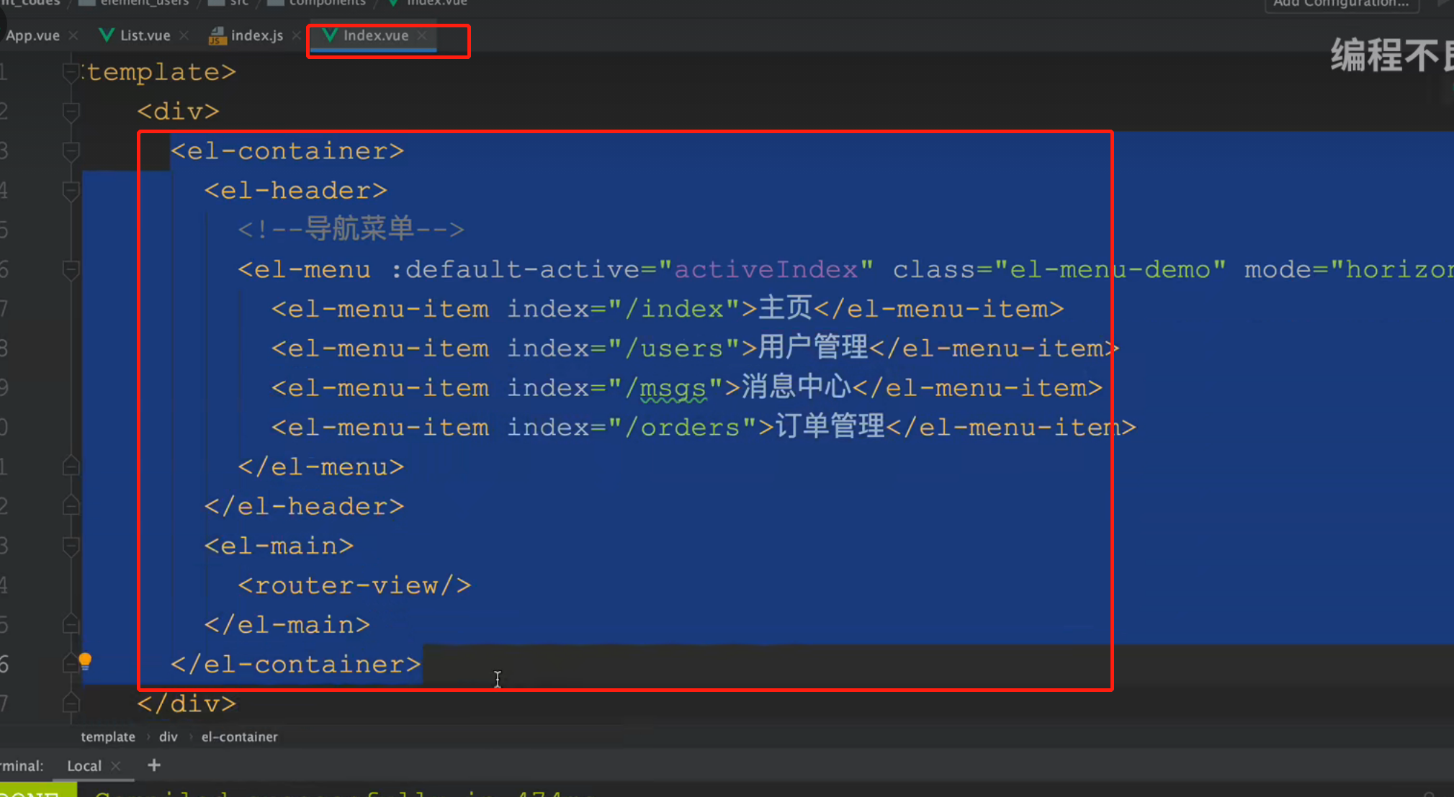Select div in the bottom breadcrumb

tap(168, 737)
